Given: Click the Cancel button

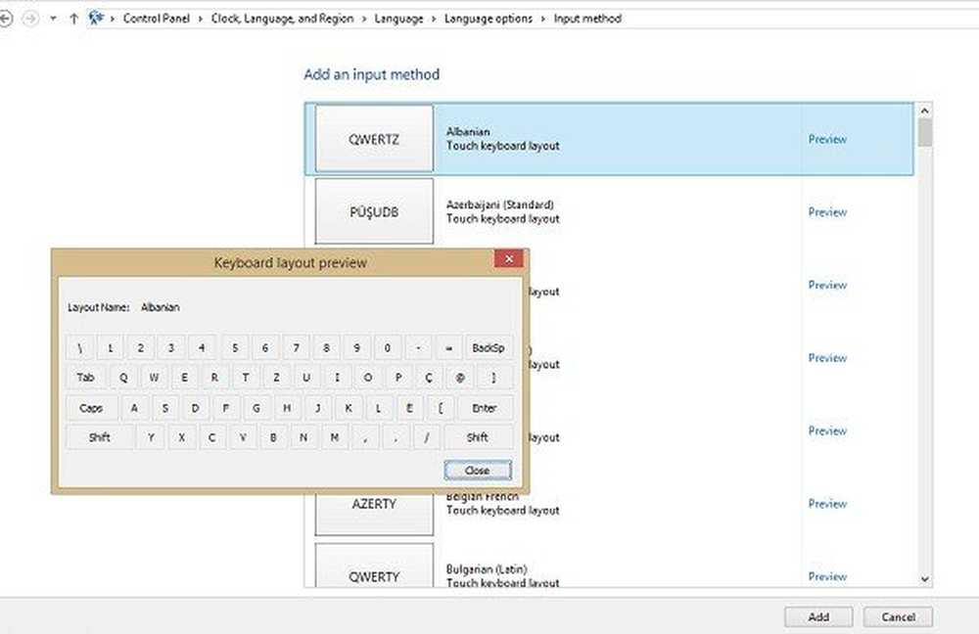Looking at the screenshot, I should coord(898,617).
